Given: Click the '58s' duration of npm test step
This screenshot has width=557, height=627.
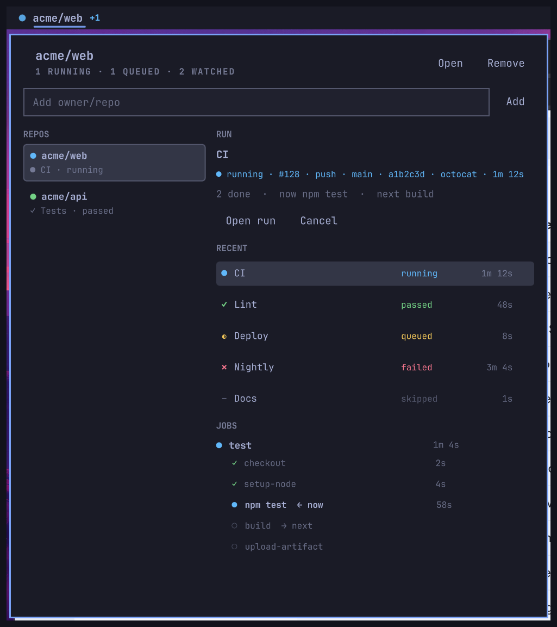Looking at the screenshot, I should point(444,505).
